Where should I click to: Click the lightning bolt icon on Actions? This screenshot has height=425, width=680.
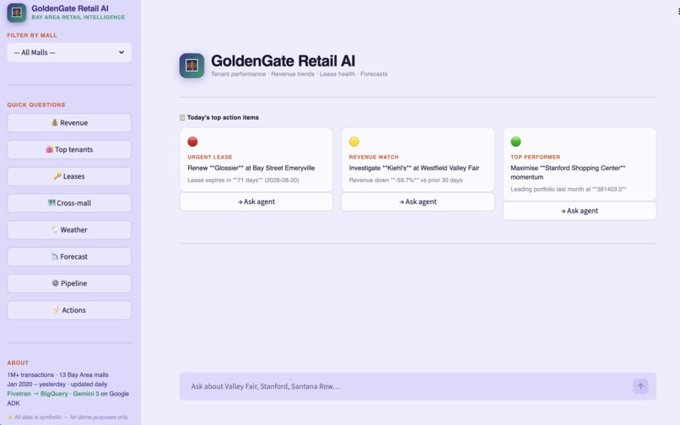tap(57, 310)
